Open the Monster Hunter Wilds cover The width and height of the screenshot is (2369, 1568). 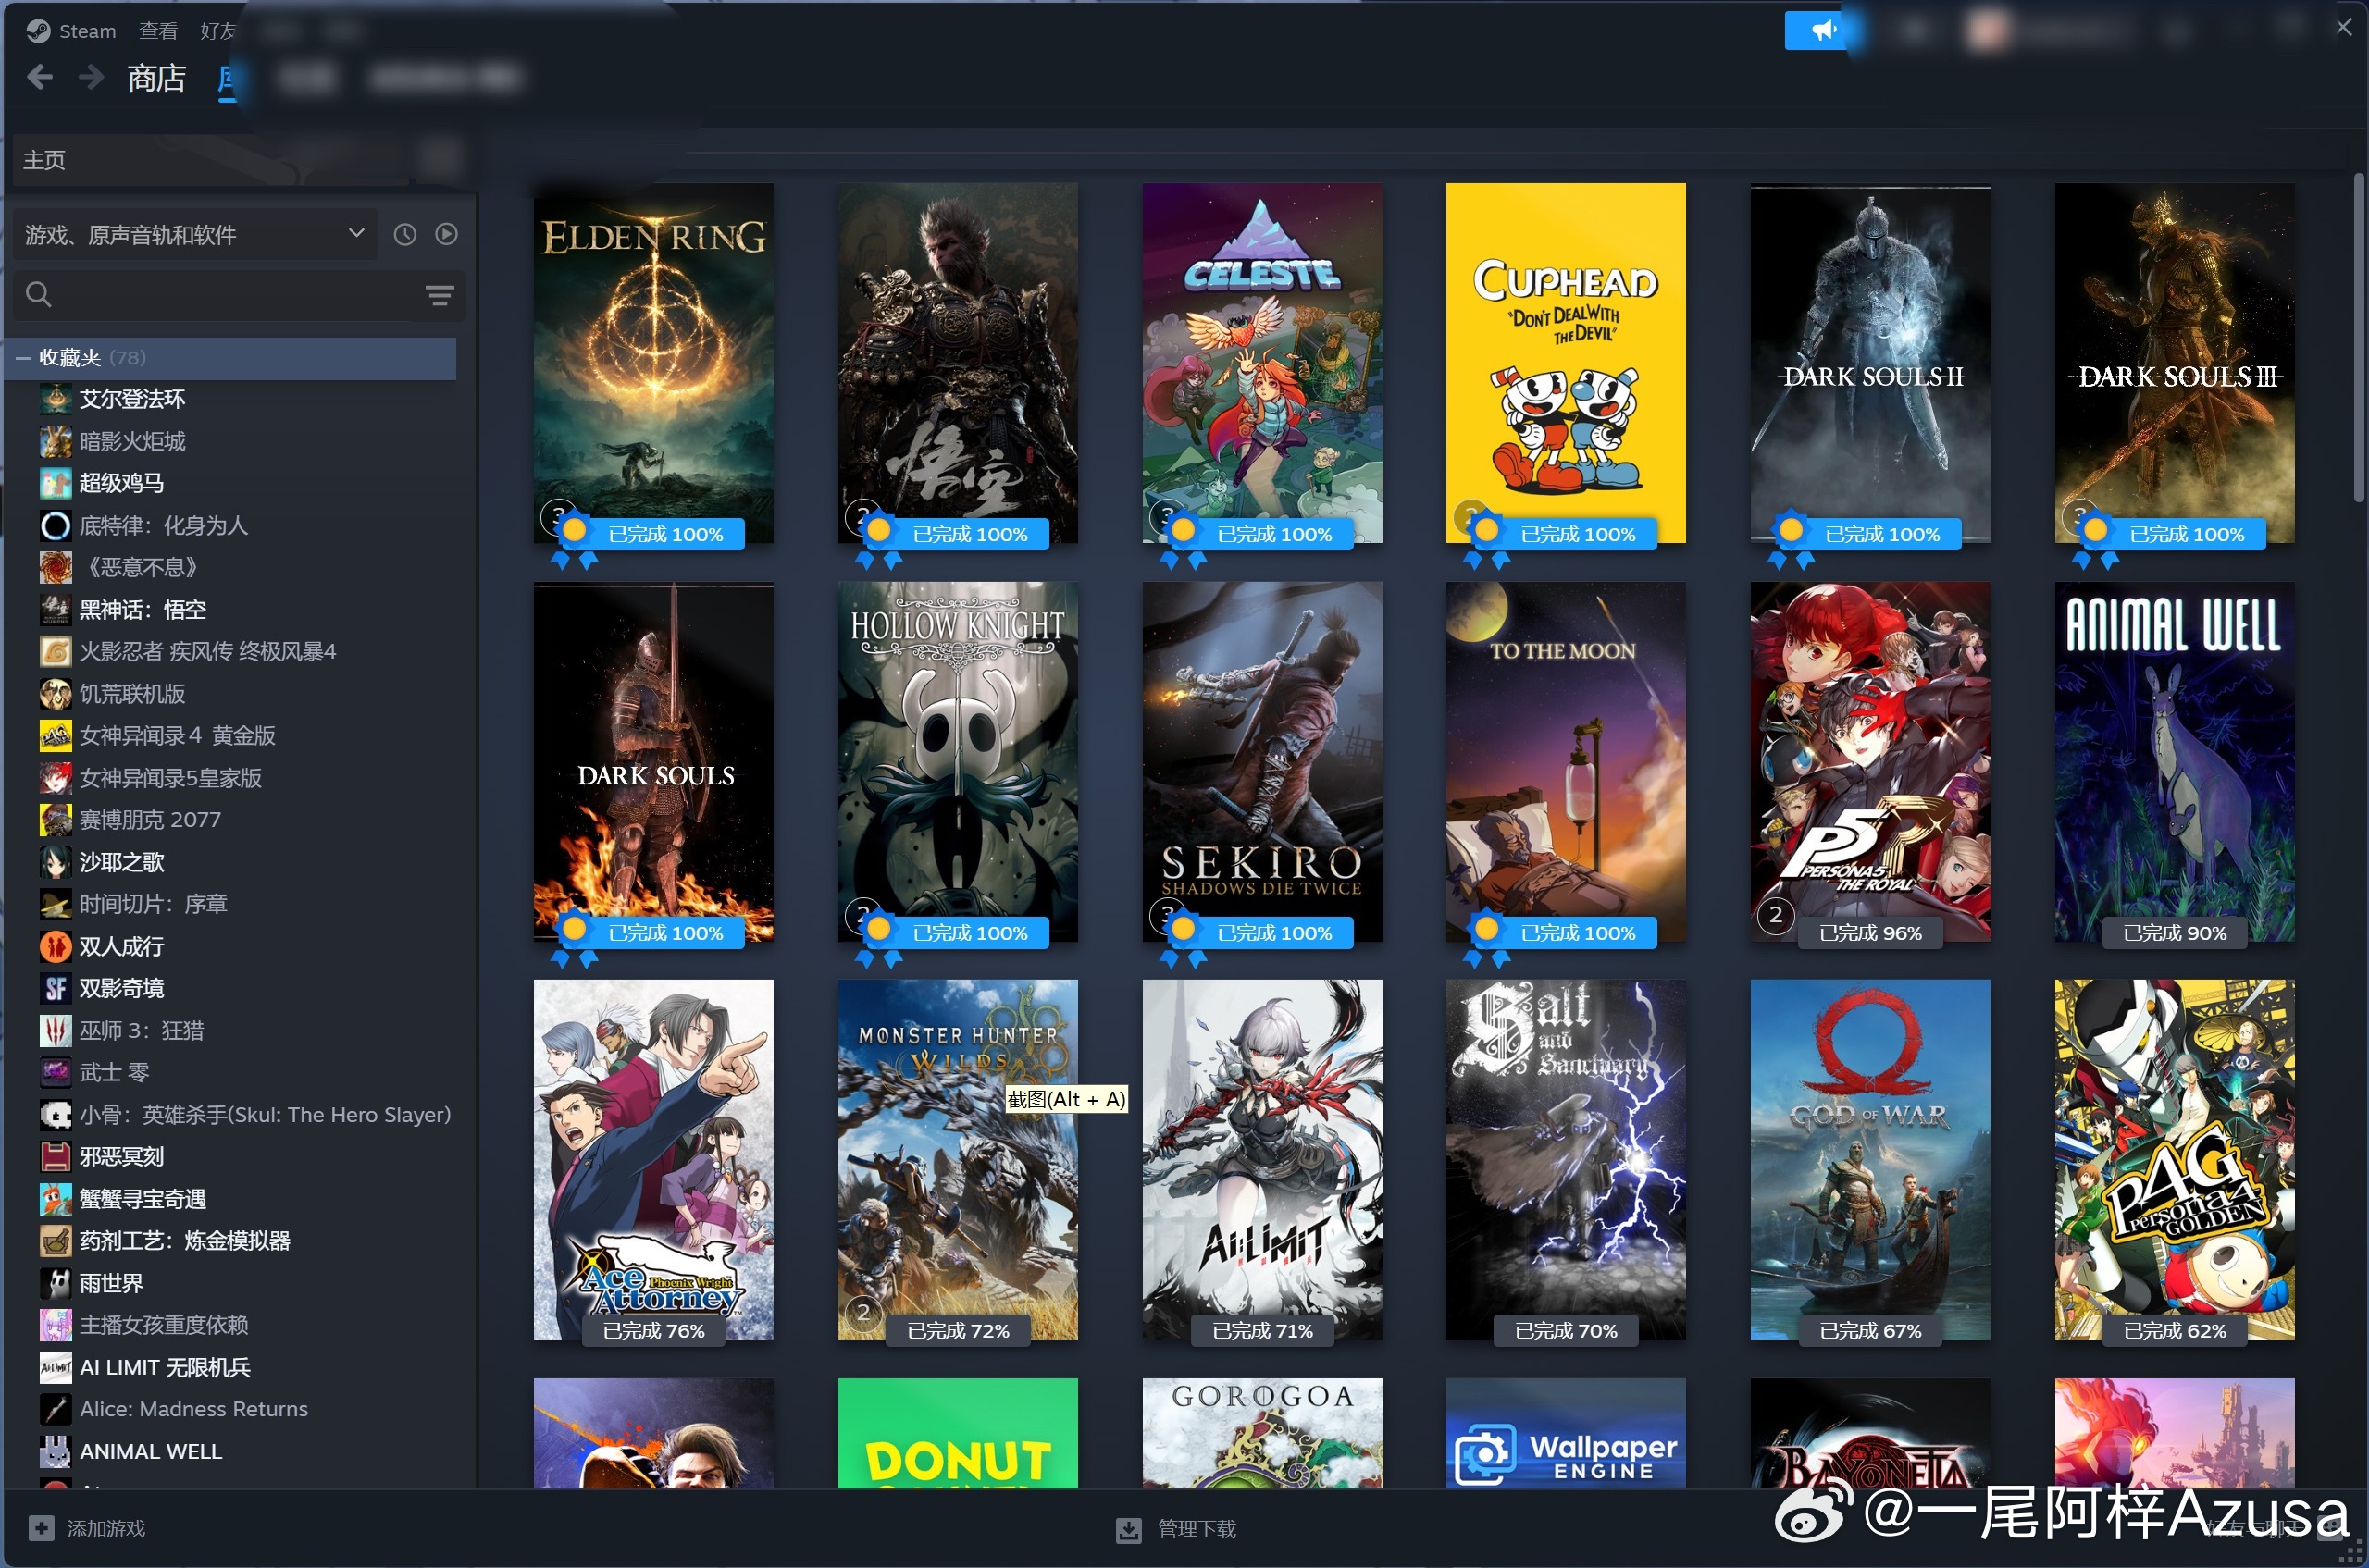(x=958, y=1160)
